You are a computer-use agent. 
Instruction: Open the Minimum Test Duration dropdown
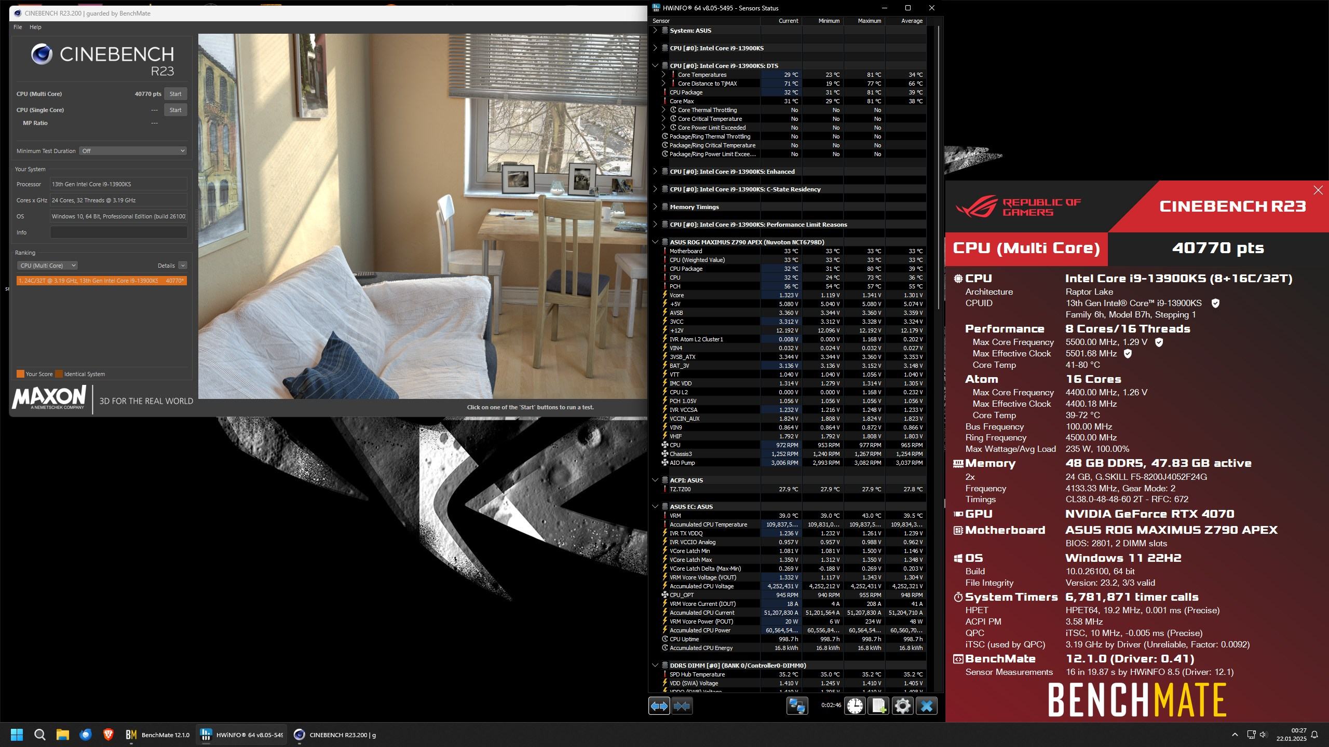[133, 151]
